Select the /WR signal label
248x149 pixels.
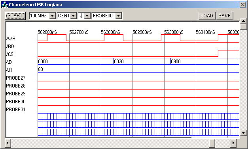tap(11, 39)
